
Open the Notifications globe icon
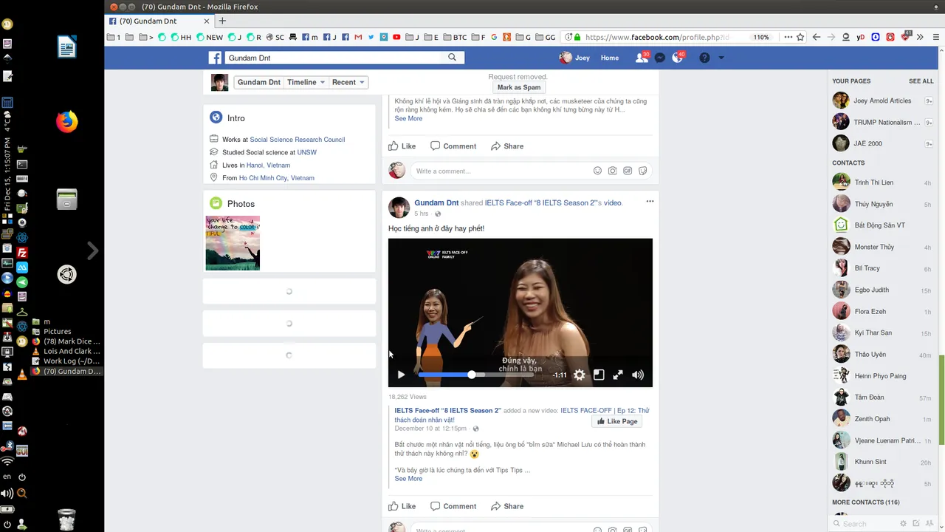[x=677, y=58]
